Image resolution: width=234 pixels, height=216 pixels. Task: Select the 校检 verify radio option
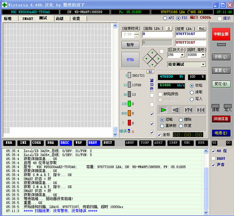coord(192,86)
